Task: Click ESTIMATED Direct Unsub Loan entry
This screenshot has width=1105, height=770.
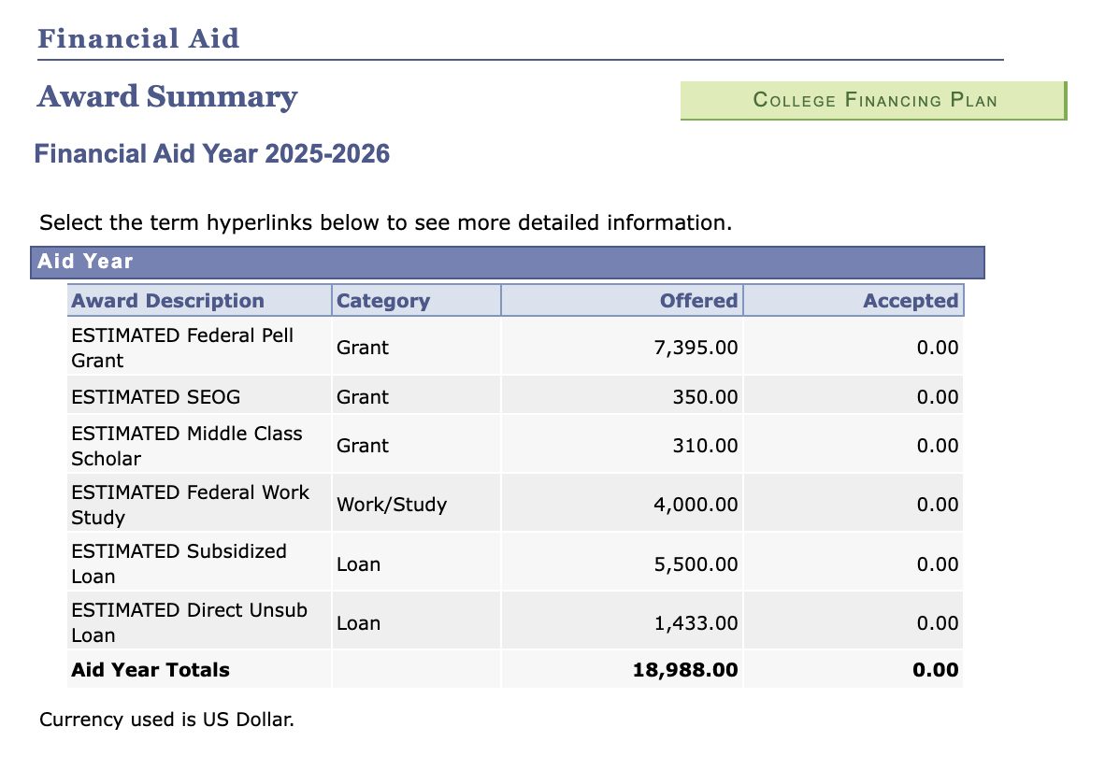Action: click(190, 622)
